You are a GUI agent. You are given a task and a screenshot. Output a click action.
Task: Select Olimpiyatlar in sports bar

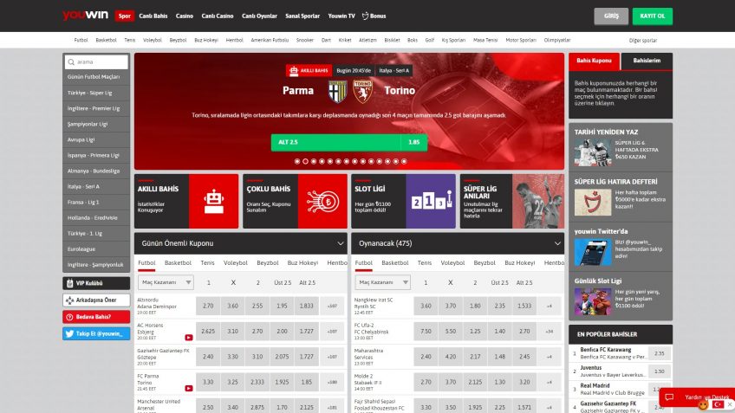(x=556, y=41)
